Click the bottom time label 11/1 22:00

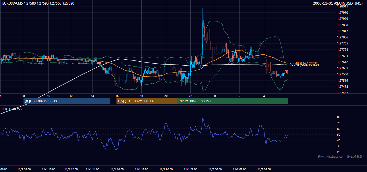point(190,169)
